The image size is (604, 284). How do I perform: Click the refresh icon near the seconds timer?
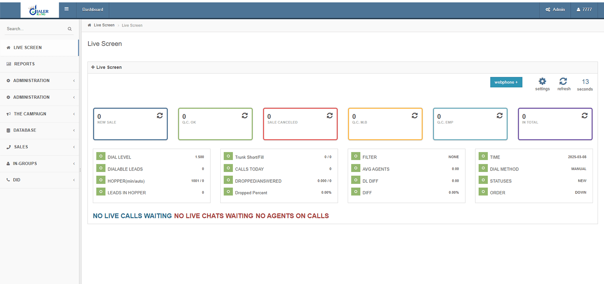click(x=564, y=82)
